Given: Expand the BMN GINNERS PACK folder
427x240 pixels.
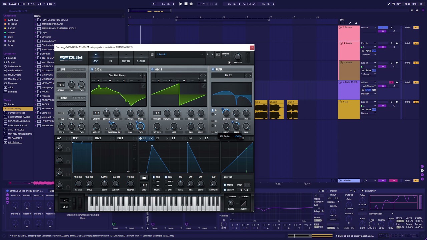Looking at the screenshot, I should (35, 24).
